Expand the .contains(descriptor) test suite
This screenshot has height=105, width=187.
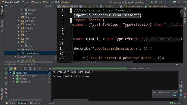(x=13, y=76)
